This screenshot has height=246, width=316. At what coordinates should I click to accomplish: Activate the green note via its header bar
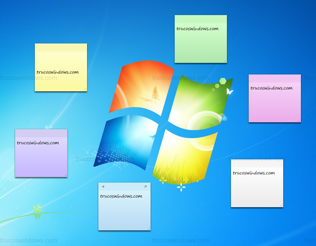tap(201, 19)
